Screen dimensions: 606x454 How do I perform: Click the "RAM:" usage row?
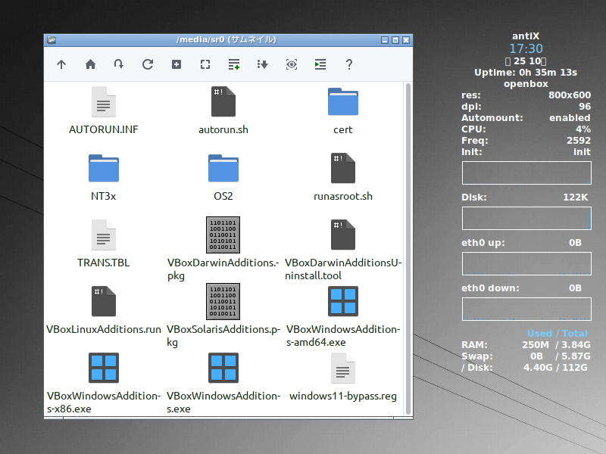526,345
